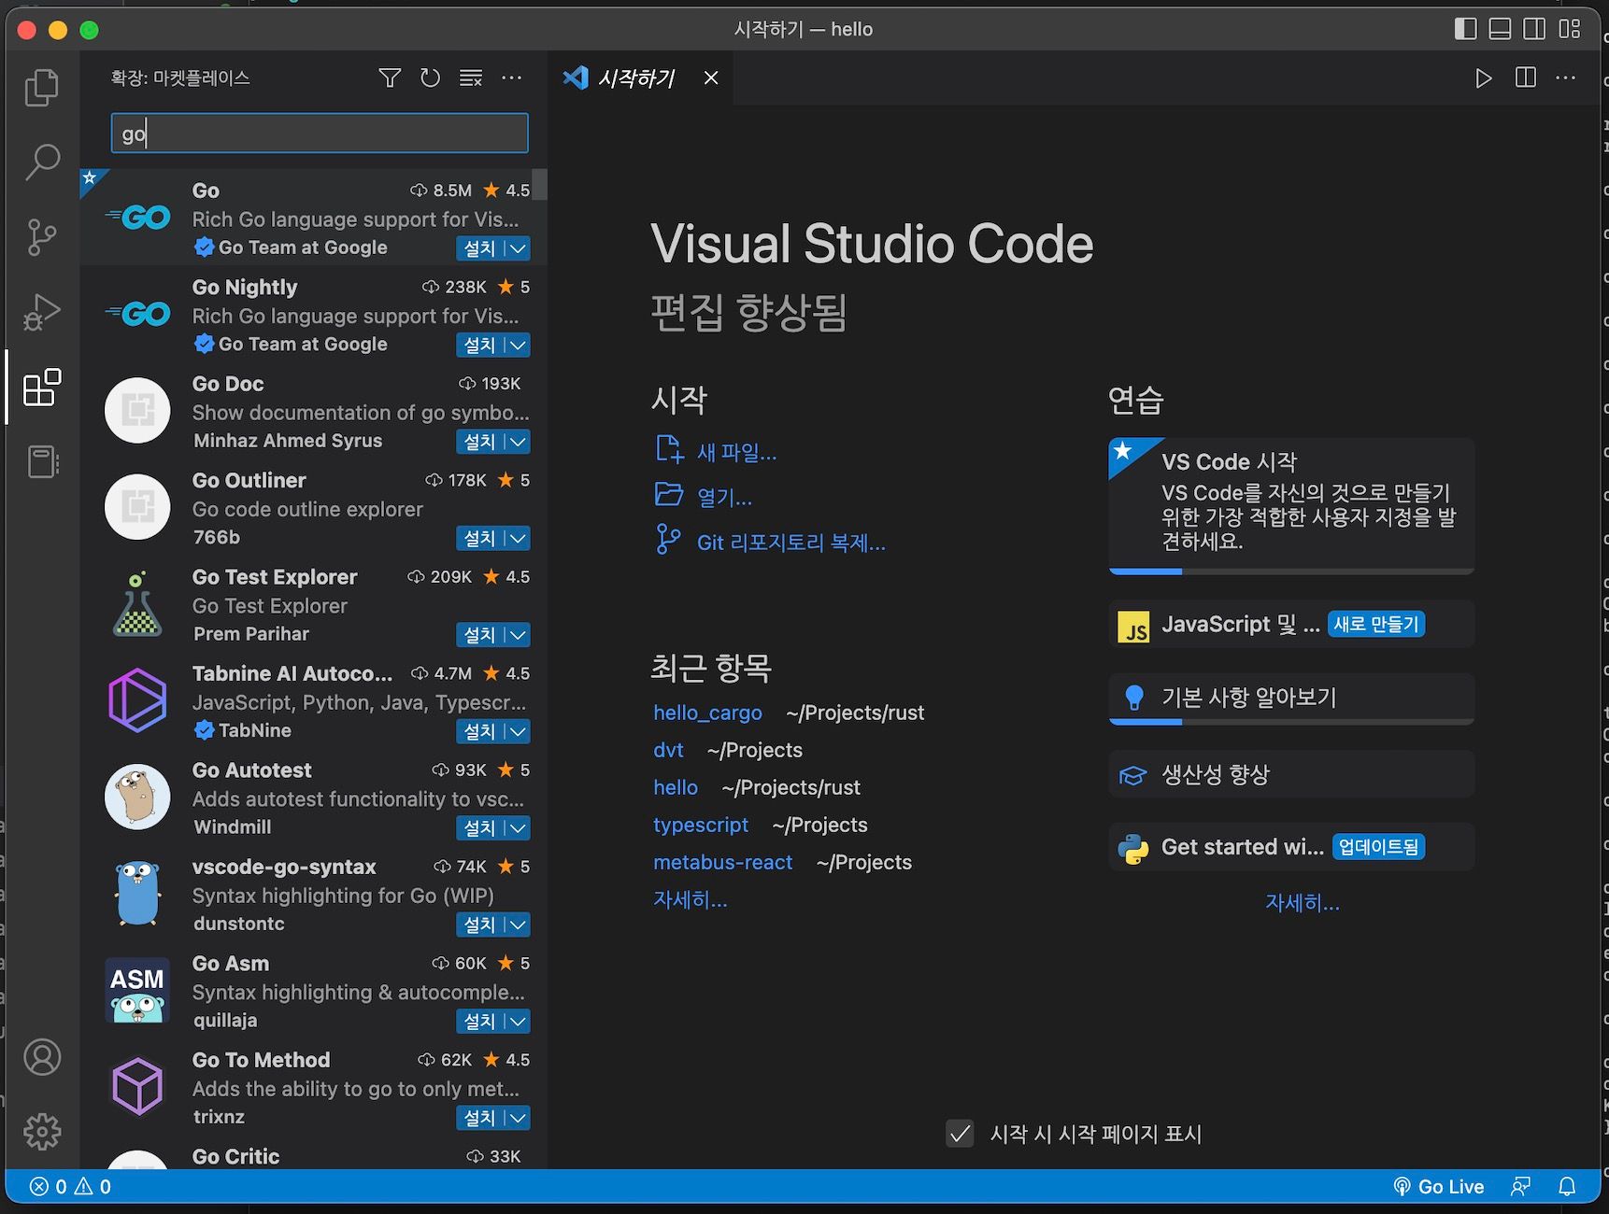Open the Explorer view in activity bar
The width and height of the screenshot is (1609, 1214).
(41, 88)
